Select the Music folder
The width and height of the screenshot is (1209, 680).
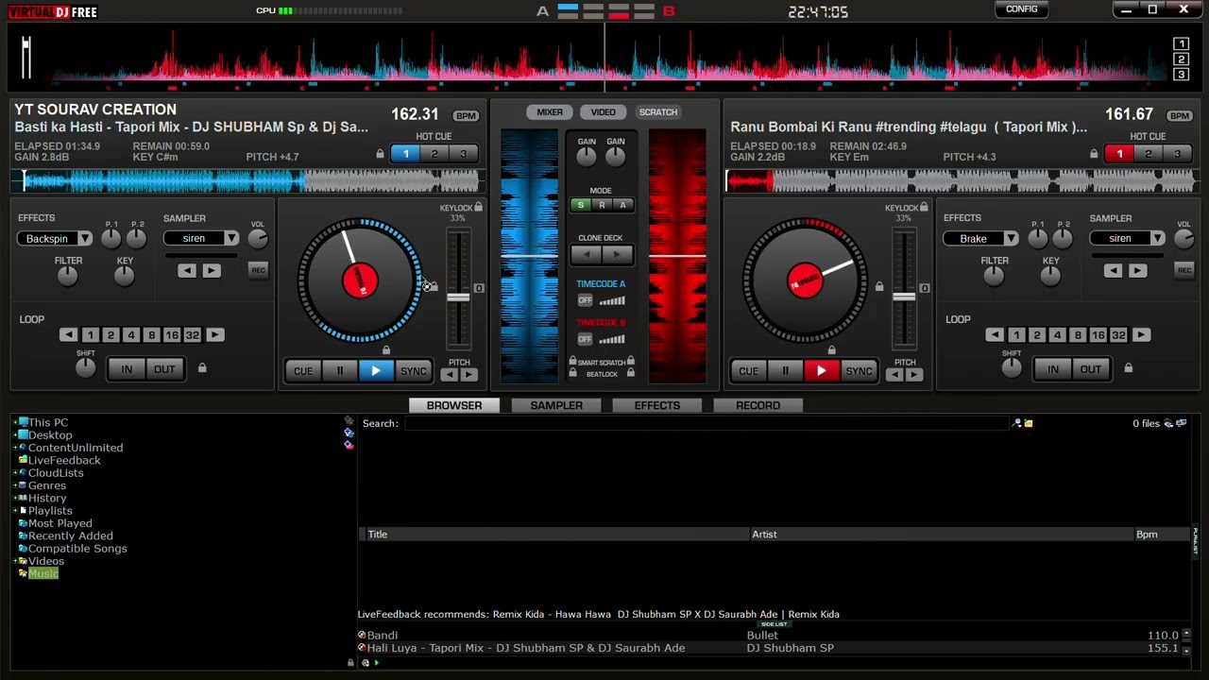click(43, 574)
